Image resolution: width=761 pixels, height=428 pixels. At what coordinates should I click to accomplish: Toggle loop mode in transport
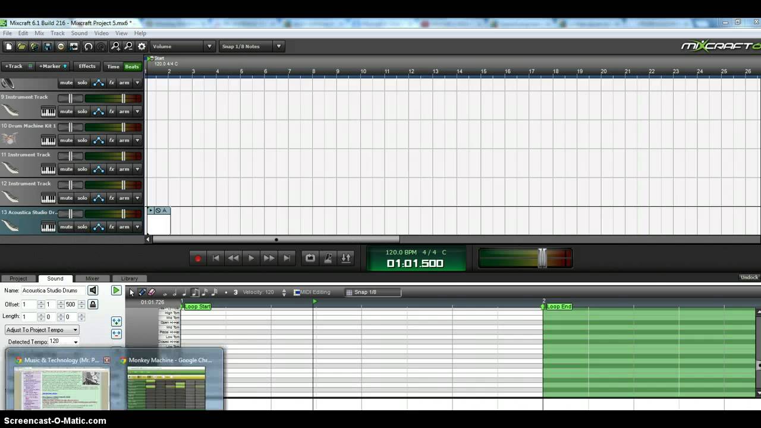pos(310,258)
